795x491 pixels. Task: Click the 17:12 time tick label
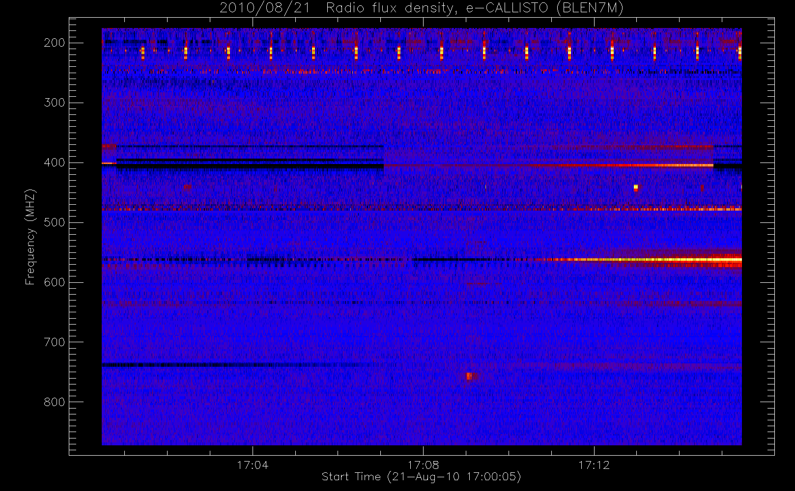click(x=594, y=465)
